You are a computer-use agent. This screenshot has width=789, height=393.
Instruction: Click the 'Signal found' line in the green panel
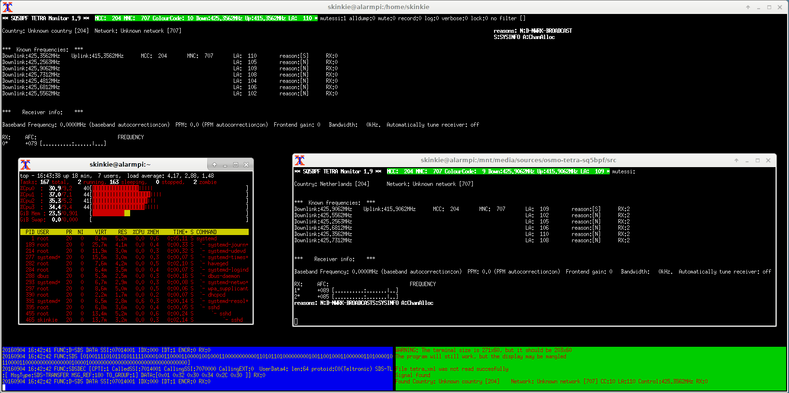(413, 375)
